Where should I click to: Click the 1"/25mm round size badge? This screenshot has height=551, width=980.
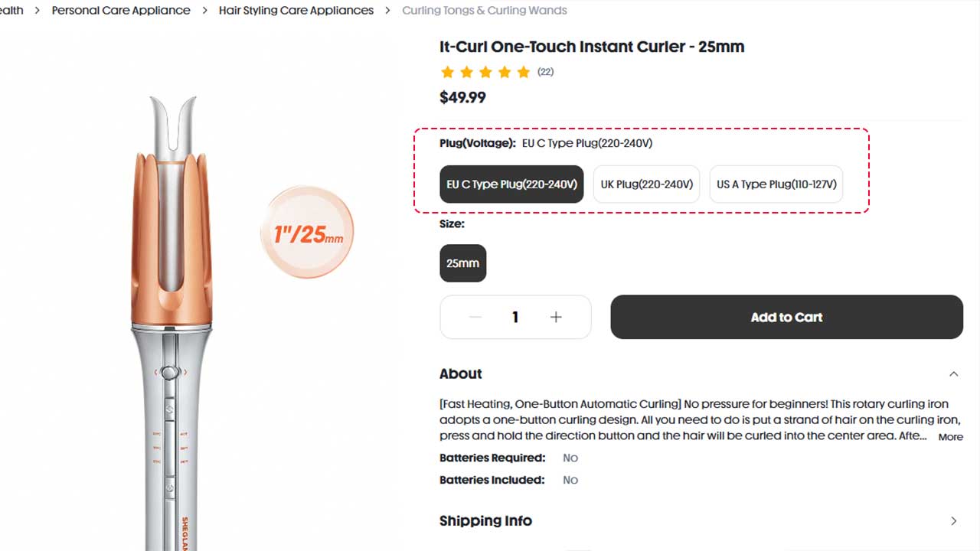point(308,232)
